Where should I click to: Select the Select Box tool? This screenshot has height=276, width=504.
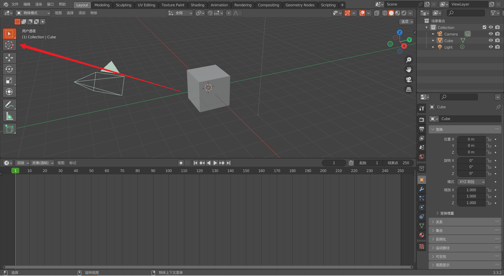pyautogui.click(x=9, y=34)
